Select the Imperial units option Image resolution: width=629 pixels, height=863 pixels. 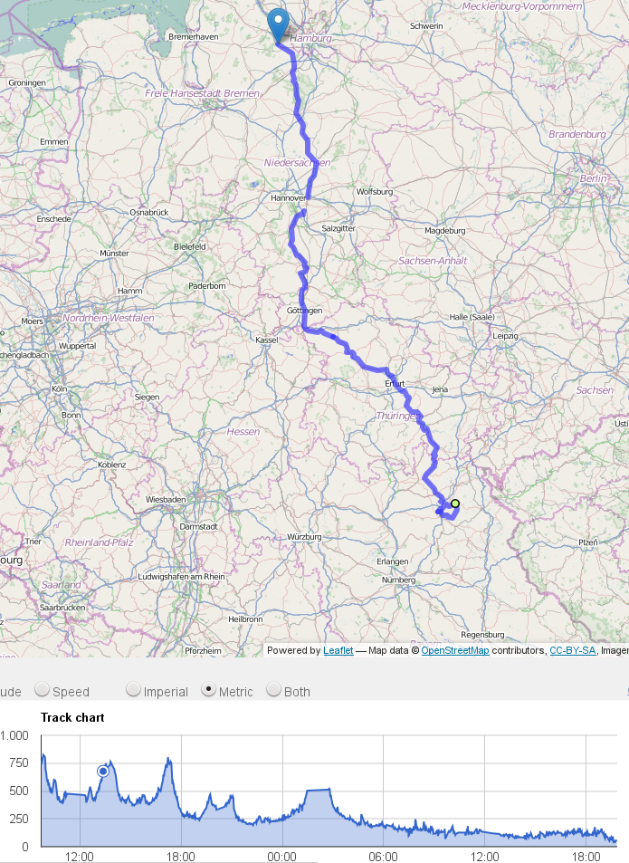click(133, 689)
